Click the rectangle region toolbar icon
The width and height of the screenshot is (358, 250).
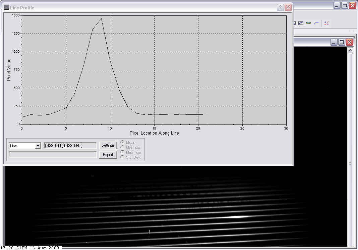click(294, 23)
